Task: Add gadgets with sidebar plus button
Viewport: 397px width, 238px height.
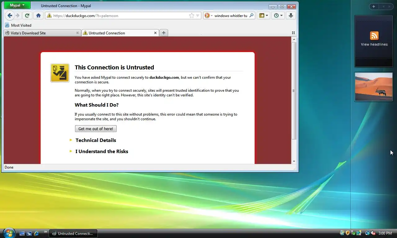Action: click(373, 7)
